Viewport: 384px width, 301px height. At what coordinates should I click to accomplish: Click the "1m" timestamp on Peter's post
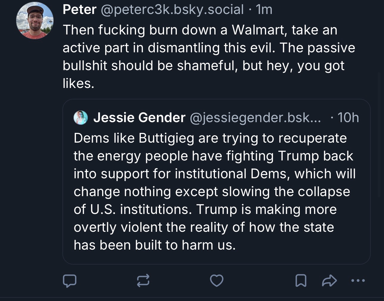pos(264,10)
